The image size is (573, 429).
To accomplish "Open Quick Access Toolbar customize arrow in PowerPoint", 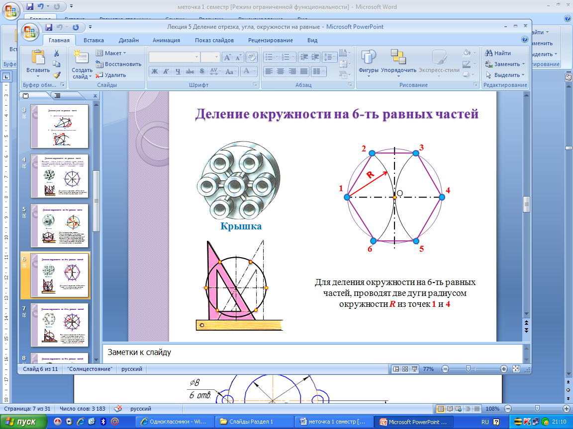I will (90, 27).
